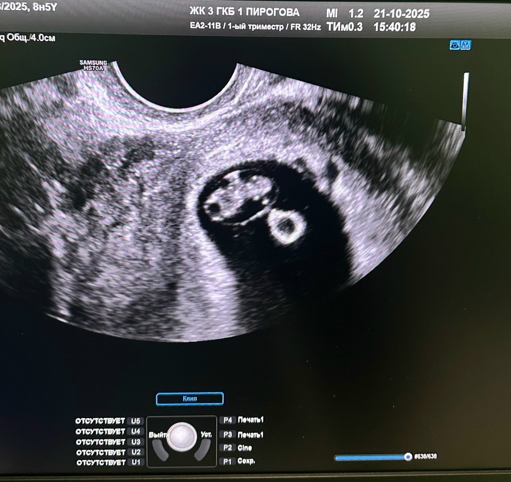Screen dimensions: 511x482
Task: Click the Клип button
Action: [x=190, y=399]
